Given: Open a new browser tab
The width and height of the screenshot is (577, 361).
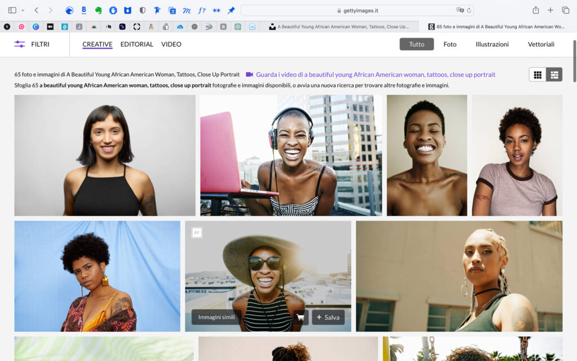Looking at the screenshot, I should tap(550, 10).
